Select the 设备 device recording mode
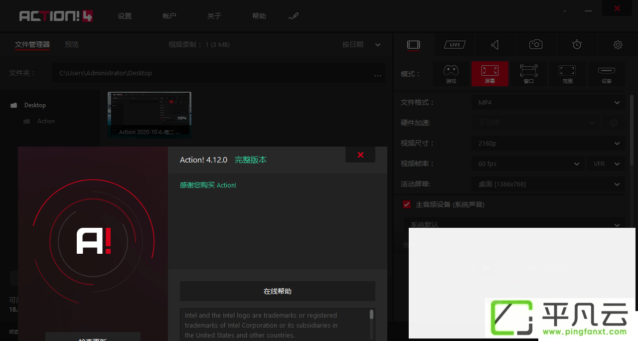 [x=607, y=74]
